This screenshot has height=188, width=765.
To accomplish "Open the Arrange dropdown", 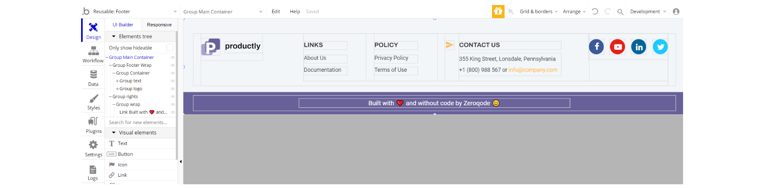I will pyautogui.click(x=574, y=12).
